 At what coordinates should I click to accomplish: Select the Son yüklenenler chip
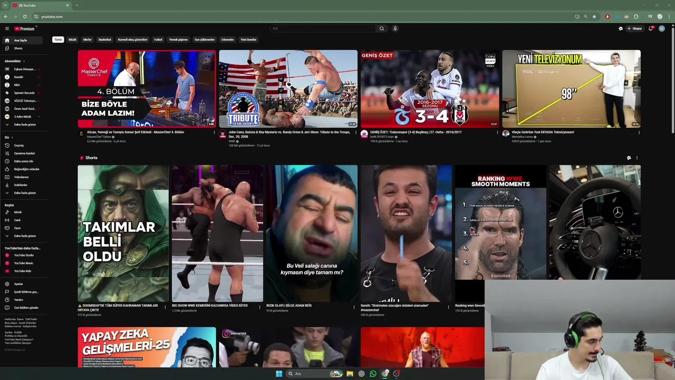pos(205,40)
